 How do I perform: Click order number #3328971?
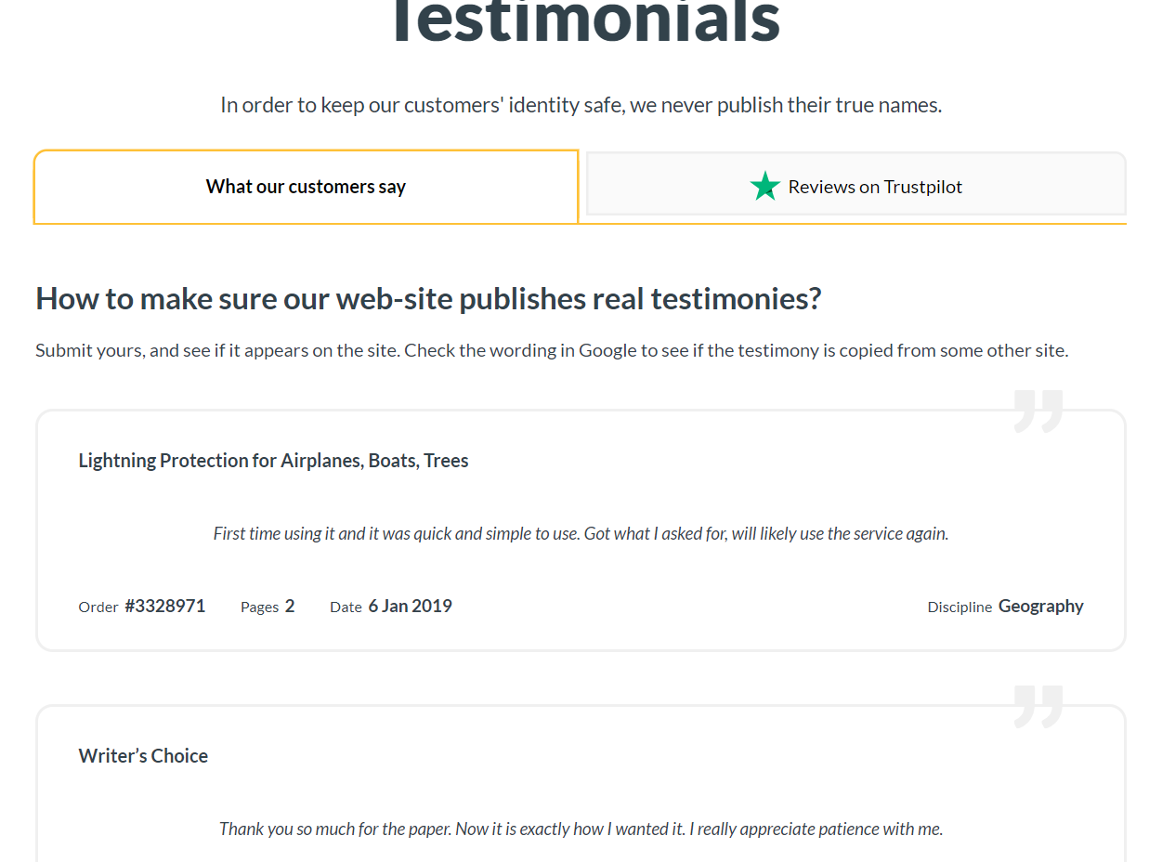coord(165,606)
